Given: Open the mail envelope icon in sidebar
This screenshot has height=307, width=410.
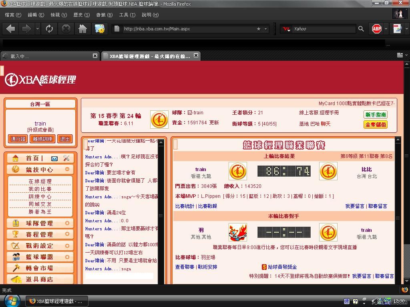Looking at the screenshot, I should point(54,158).
